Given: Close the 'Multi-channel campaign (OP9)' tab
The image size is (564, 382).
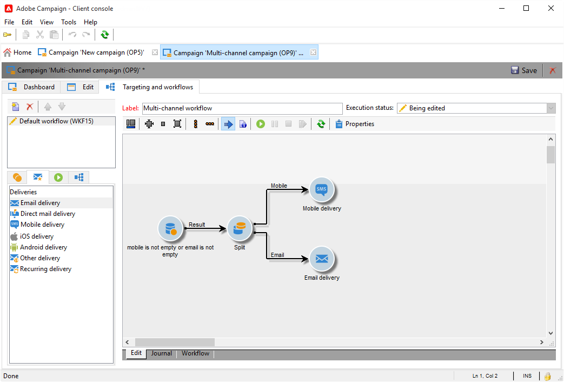Looking at the screenshot, I should pos(313,52).
